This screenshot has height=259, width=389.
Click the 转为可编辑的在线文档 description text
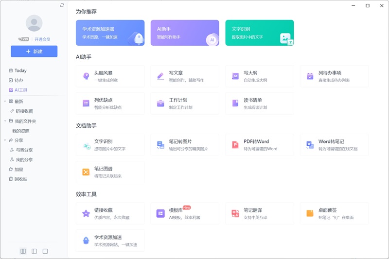tap(338, 149)
